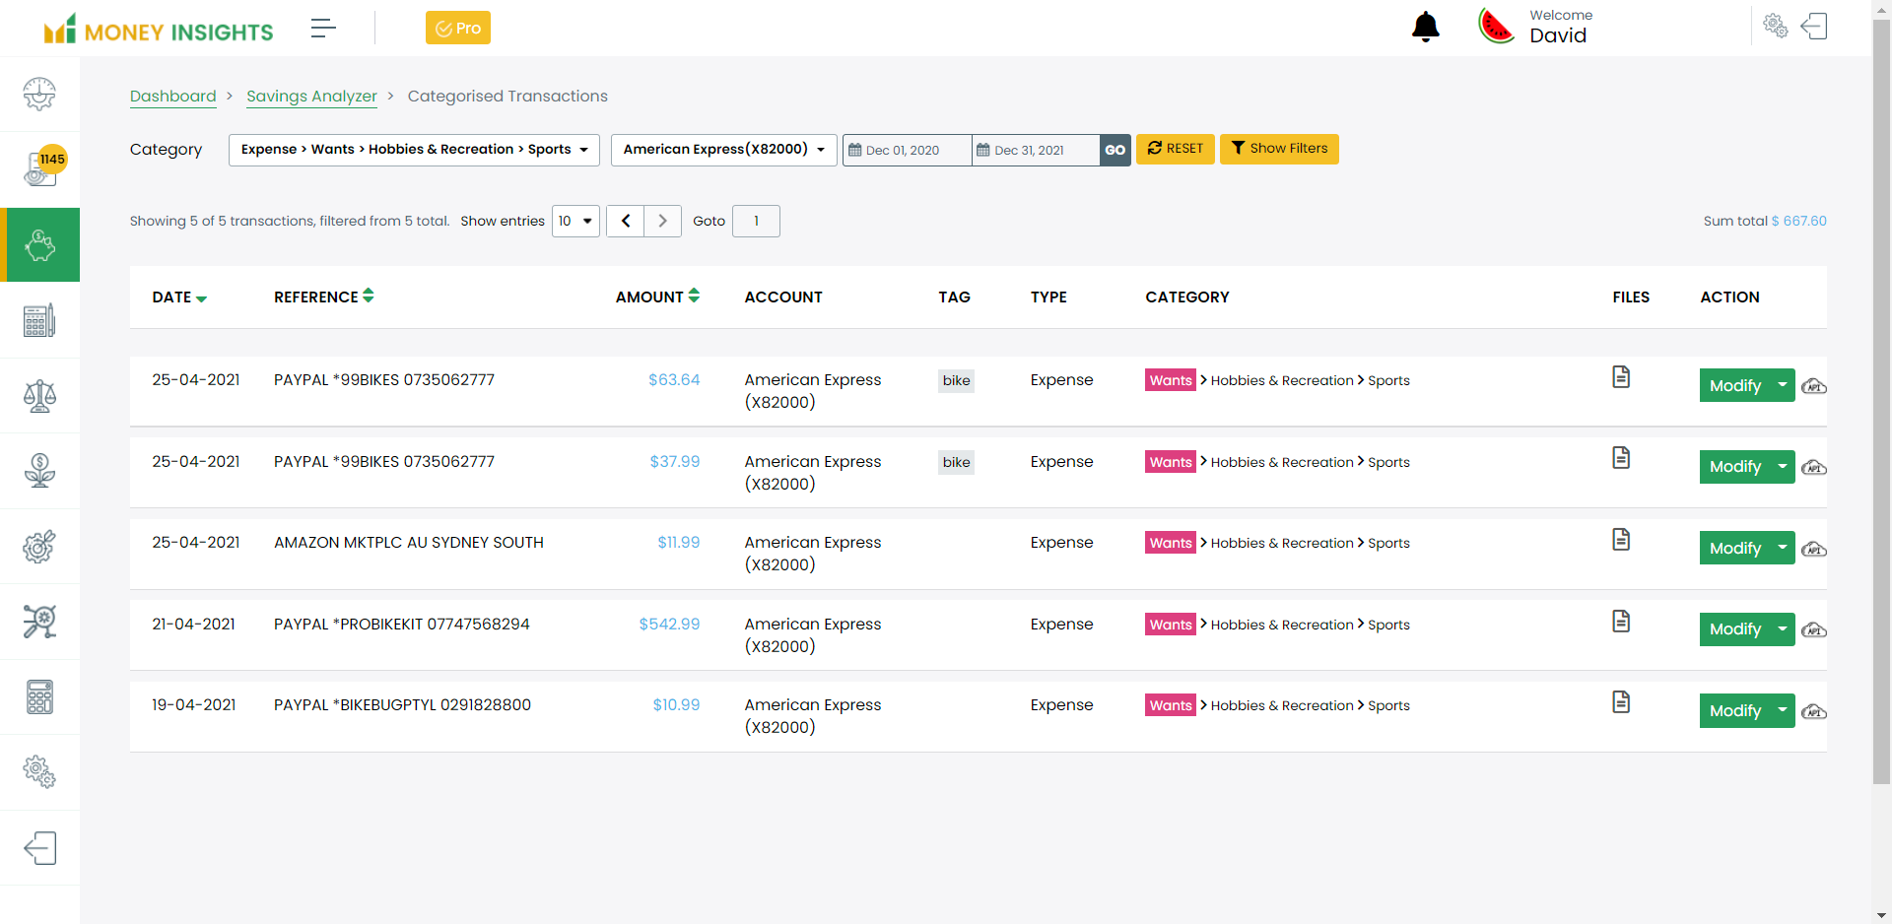Click the Show Filters button
Image resolution: width=1892 pixels, height=924 pixels.
1278,149
